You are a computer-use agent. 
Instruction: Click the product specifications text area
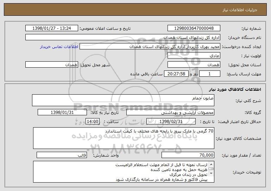(124, 138)
